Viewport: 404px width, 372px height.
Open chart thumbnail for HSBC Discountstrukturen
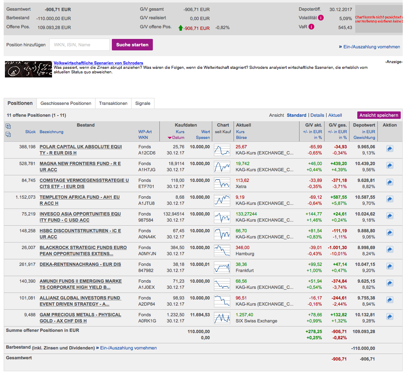click(x=222, y=234)
